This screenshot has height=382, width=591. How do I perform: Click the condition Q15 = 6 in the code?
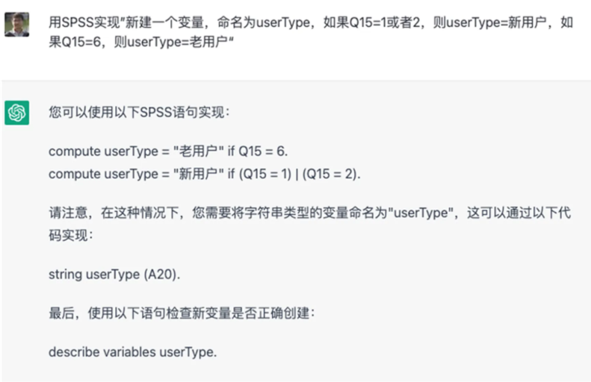click(262, 151)
